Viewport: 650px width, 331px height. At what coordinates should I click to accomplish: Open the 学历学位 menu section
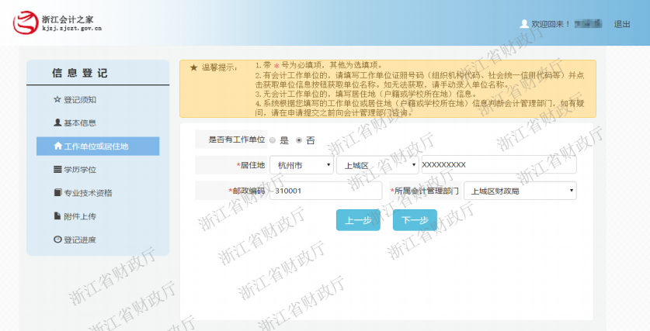click(x=80, y=170)
